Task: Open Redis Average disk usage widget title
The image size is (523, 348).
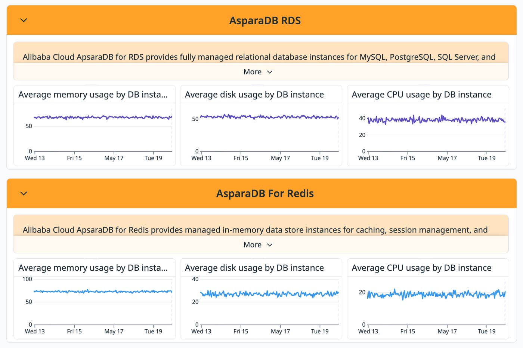Action: click(x=254, y=268)
